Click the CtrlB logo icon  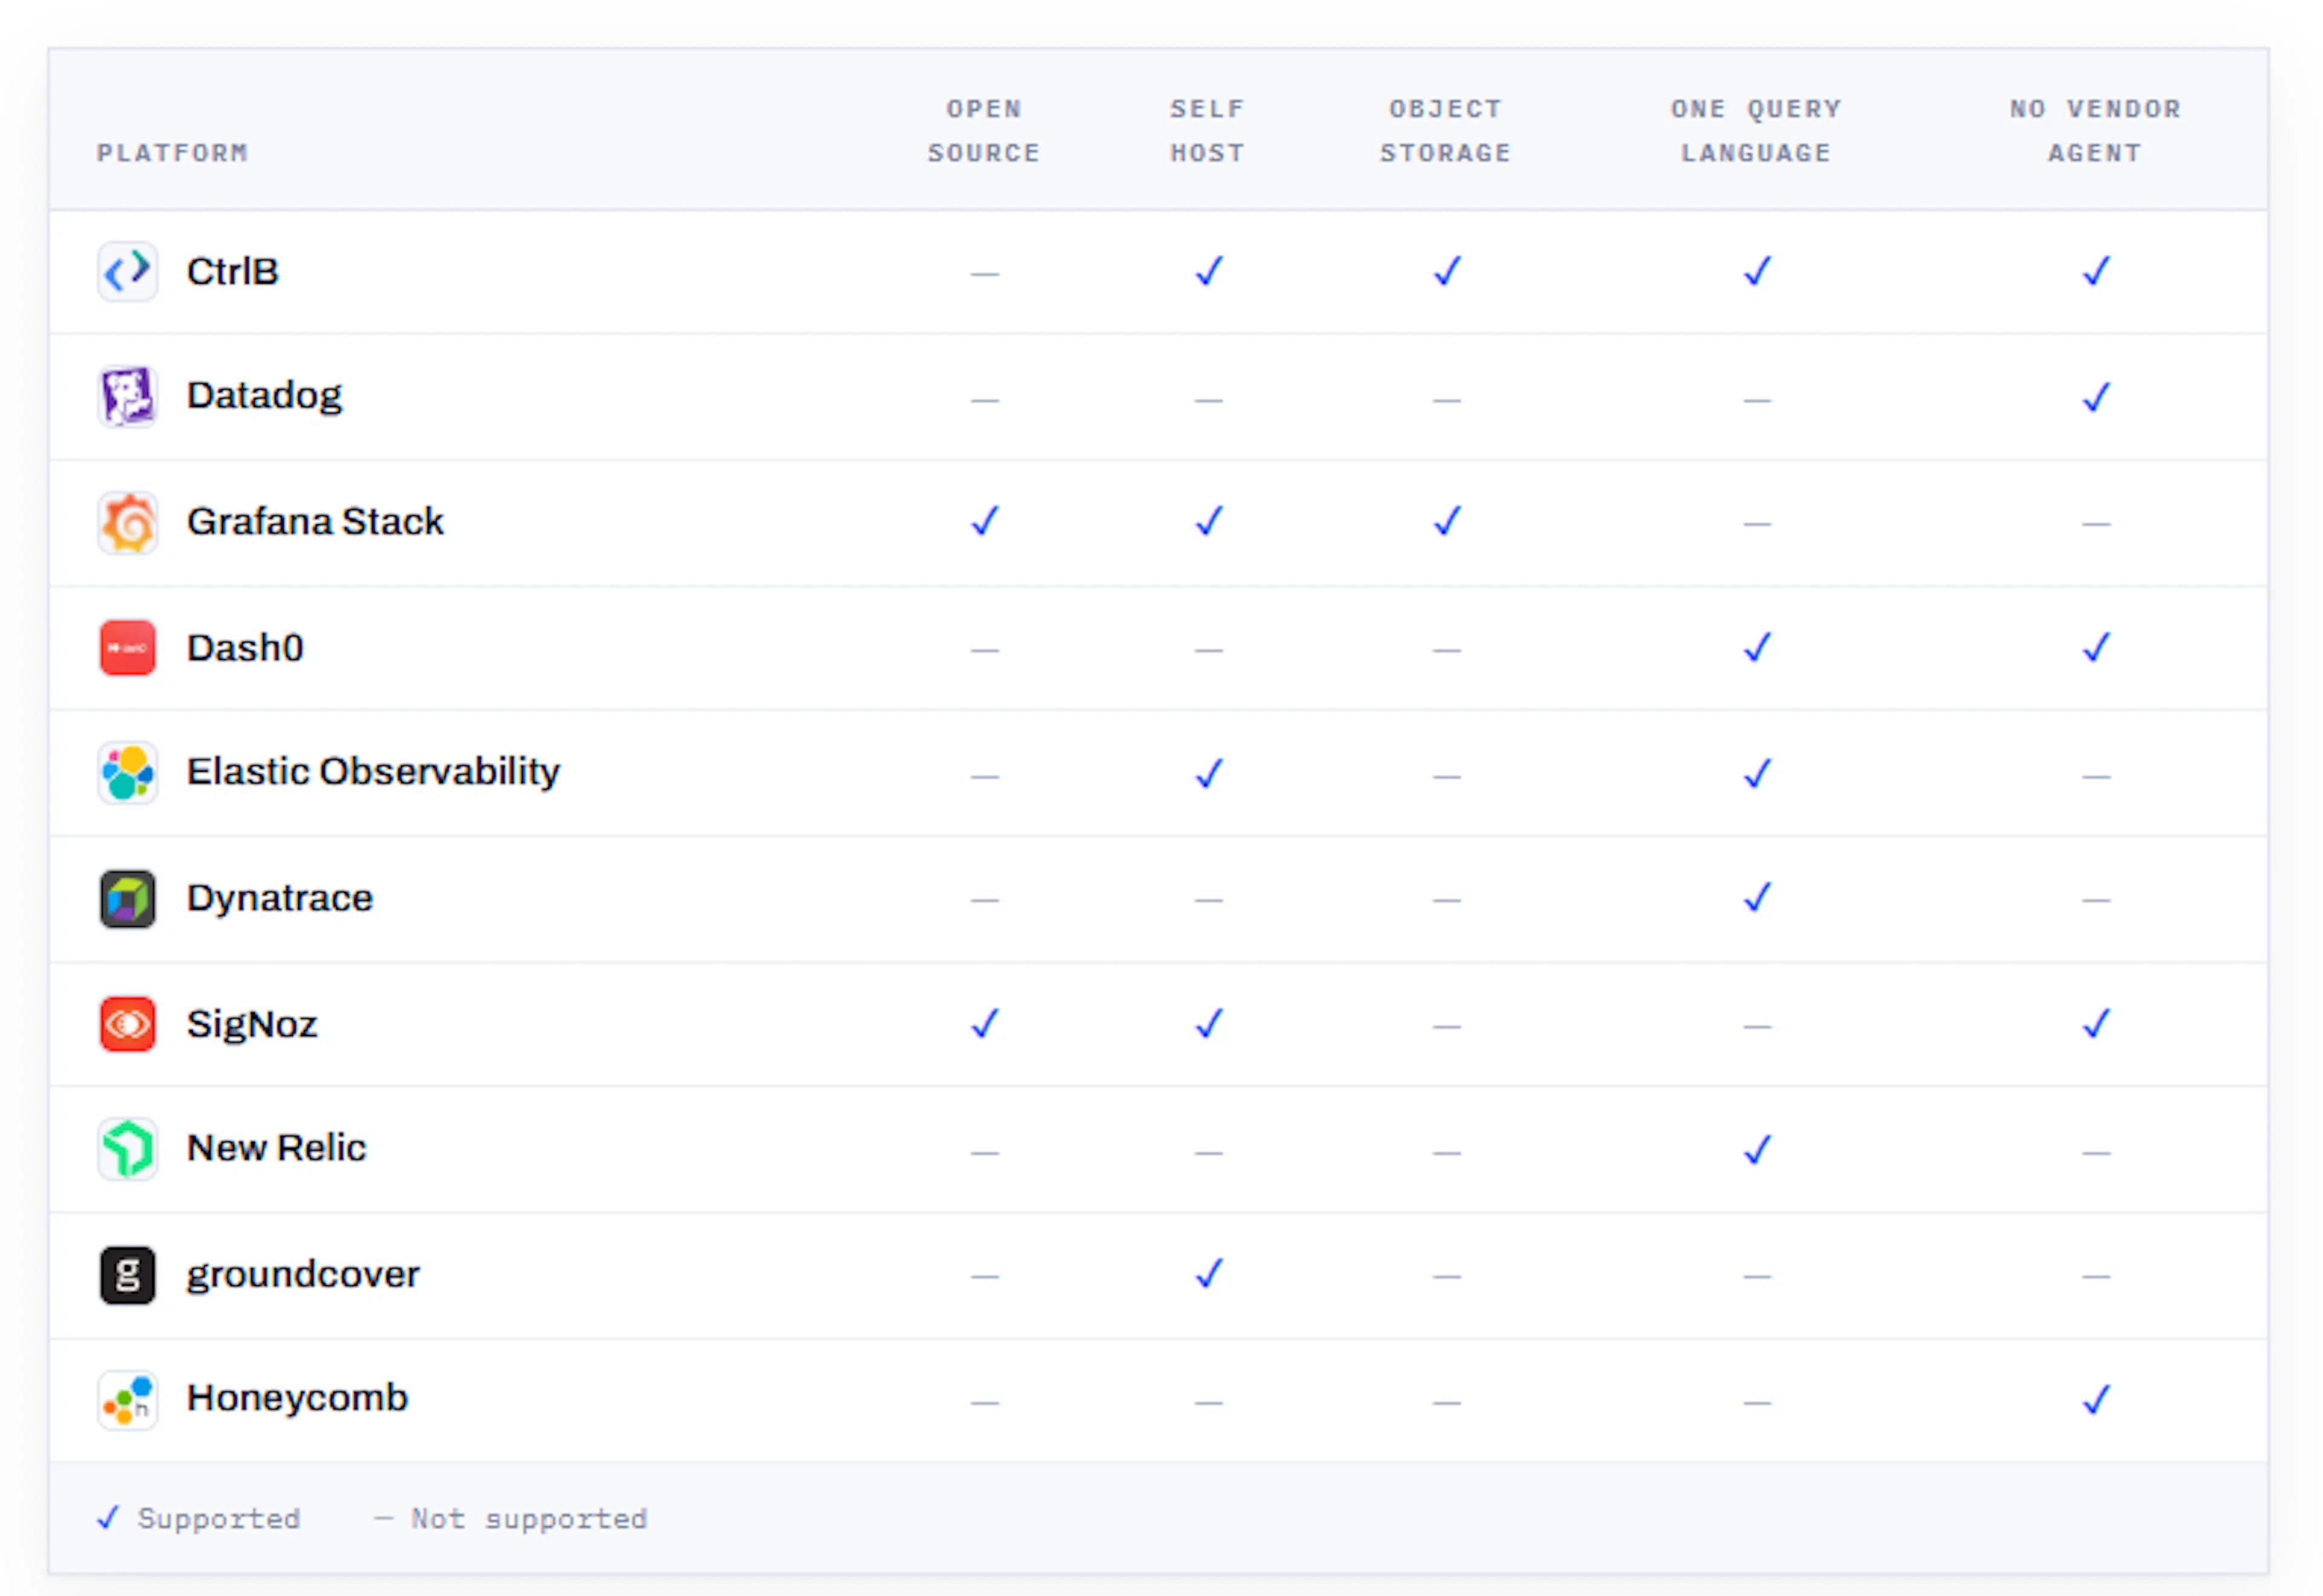click(x=127, y=271)
